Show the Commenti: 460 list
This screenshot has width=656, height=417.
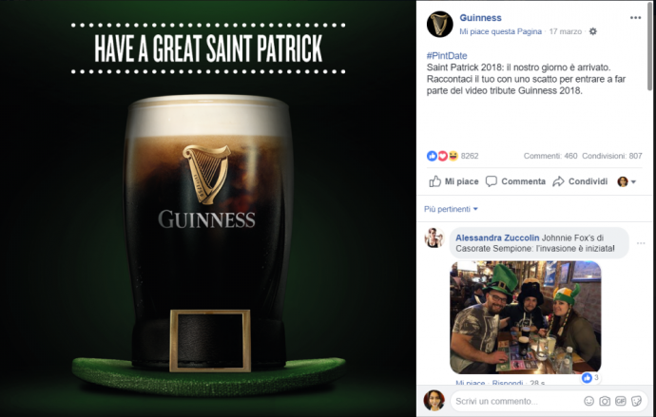click(x=550, y=156)
